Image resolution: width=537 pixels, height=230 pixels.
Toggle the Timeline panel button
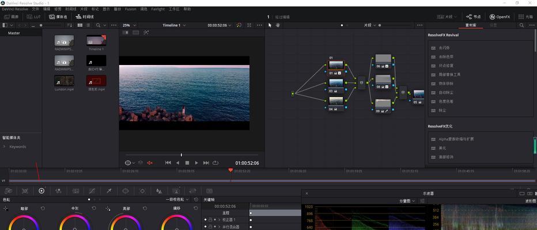85,17
